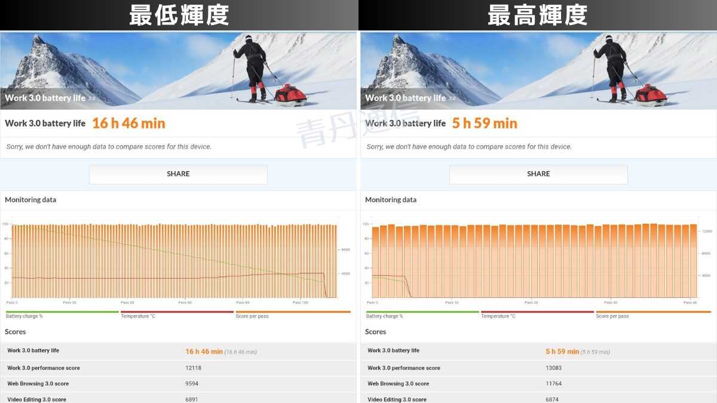
Task: Click the 5 h 59 min orange headline result
Action: click(485, 124)
